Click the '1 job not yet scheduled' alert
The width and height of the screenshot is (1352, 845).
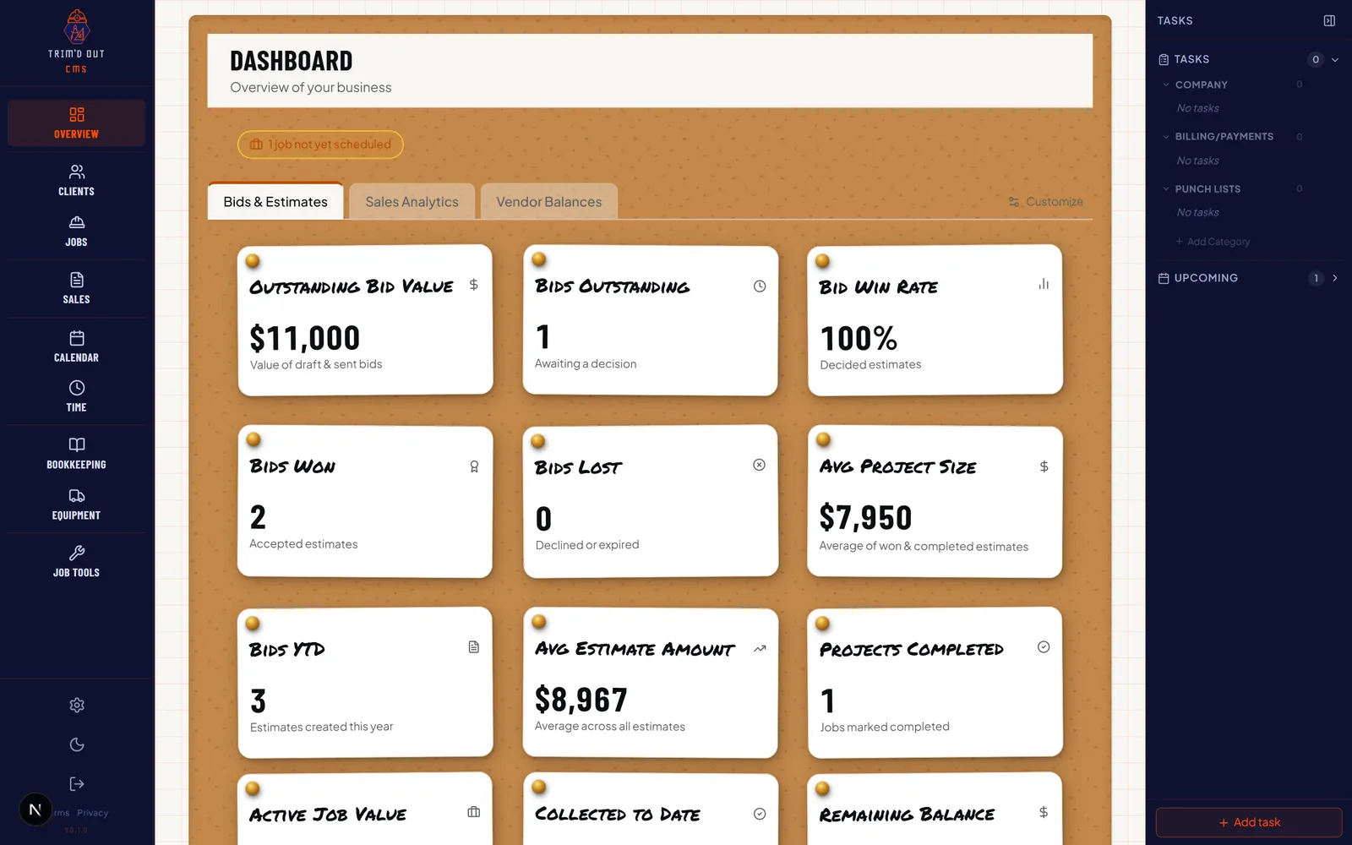tap(320, 144)
